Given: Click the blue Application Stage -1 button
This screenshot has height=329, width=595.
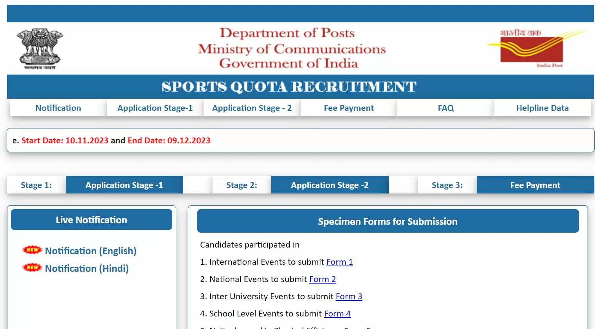Looking at the screenshot, I should (x=124, y=185).
